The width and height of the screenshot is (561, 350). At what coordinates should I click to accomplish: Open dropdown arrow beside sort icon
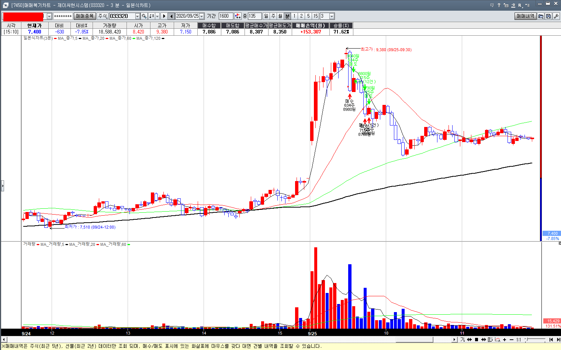157,16
